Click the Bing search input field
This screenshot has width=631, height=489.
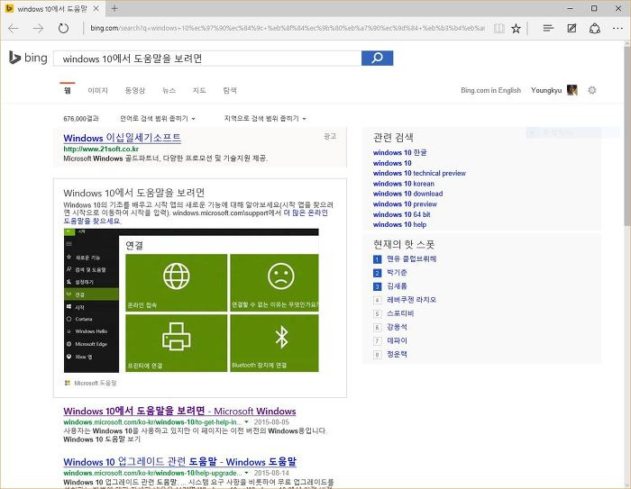[x=207, y=59]
